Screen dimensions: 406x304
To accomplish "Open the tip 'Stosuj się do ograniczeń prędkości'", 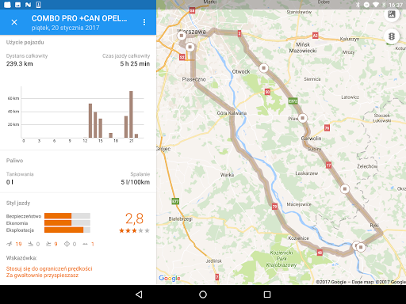I will point(49,268).
